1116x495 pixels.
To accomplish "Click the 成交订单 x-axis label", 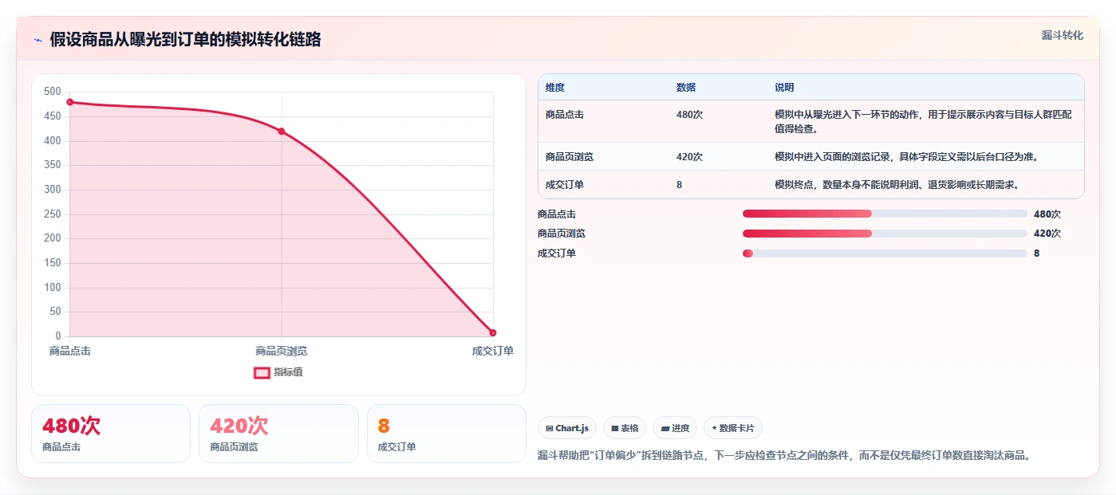I will click(x=493, y=351).
